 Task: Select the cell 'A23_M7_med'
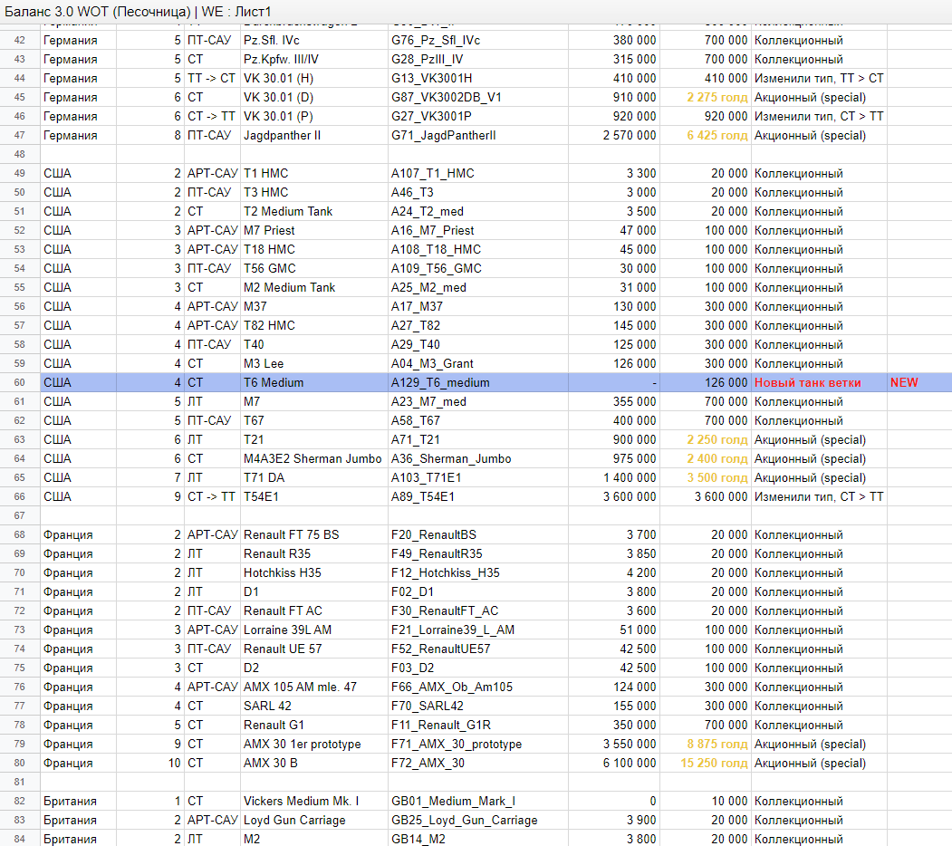tap(478, 401)
